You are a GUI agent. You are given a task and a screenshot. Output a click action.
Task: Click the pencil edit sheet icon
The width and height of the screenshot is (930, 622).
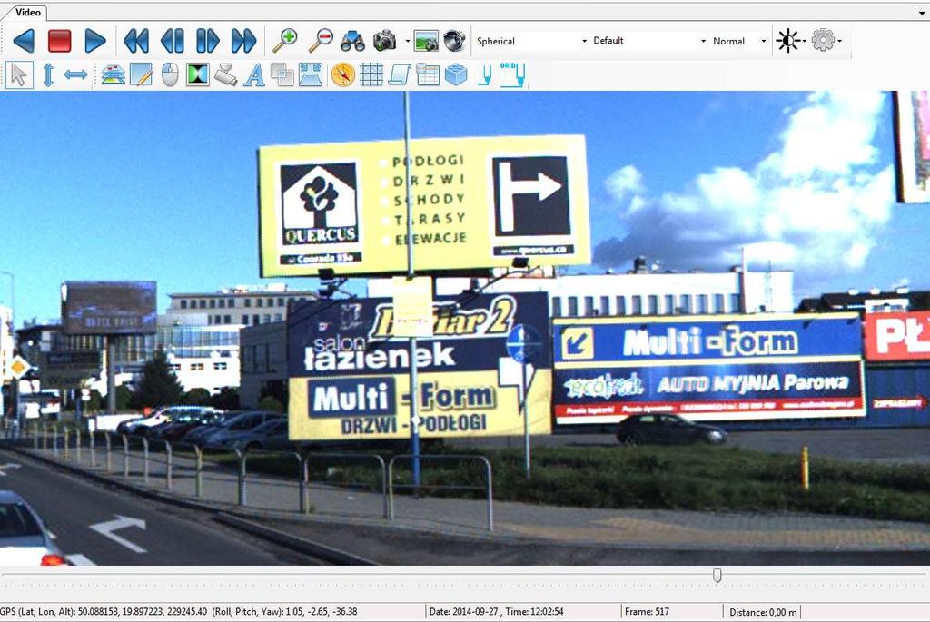point(142,75)
